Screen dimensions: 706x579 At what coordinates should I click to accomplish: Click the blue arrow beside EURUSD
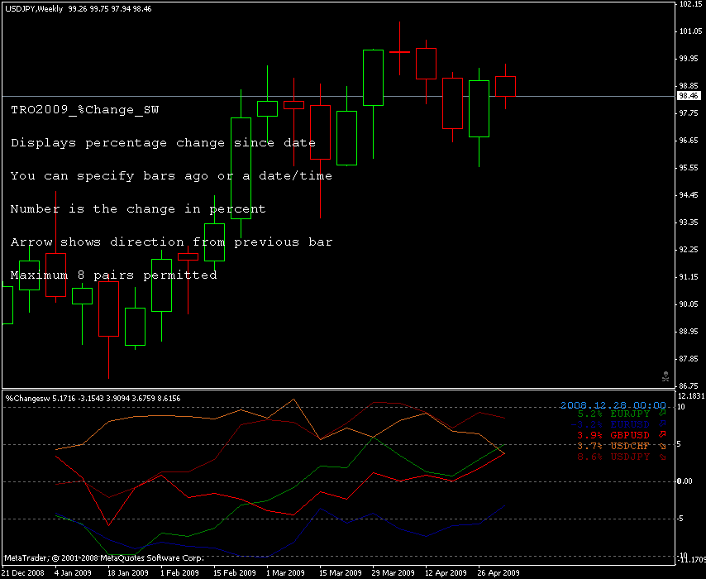(661, 423)
